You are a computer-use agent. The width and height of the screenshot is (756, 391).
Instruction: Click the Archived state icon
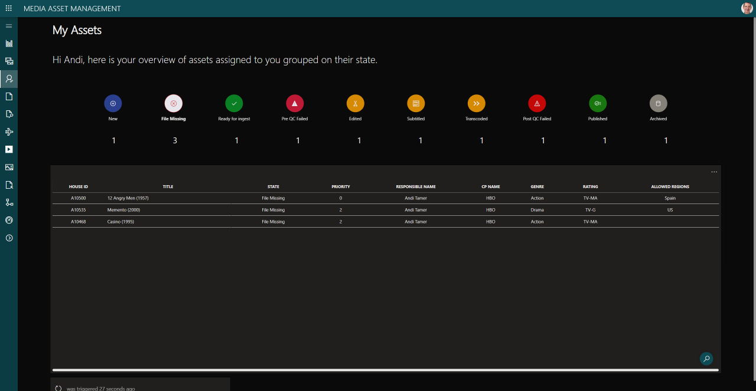658,103
